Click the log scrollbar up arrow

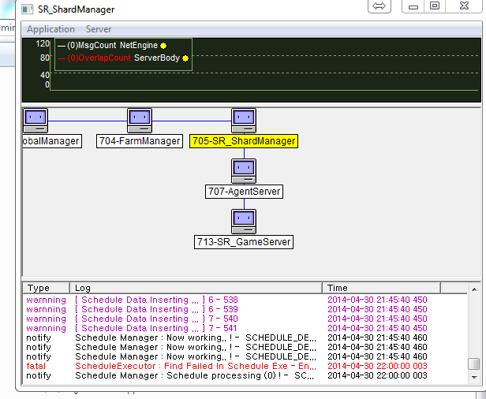[474, 289]
